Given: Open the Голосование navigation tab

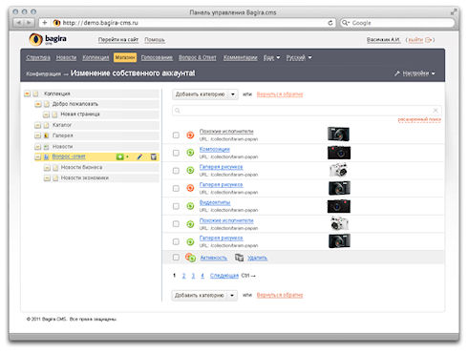Looking at the screenshot, I should tap(157, 57).
